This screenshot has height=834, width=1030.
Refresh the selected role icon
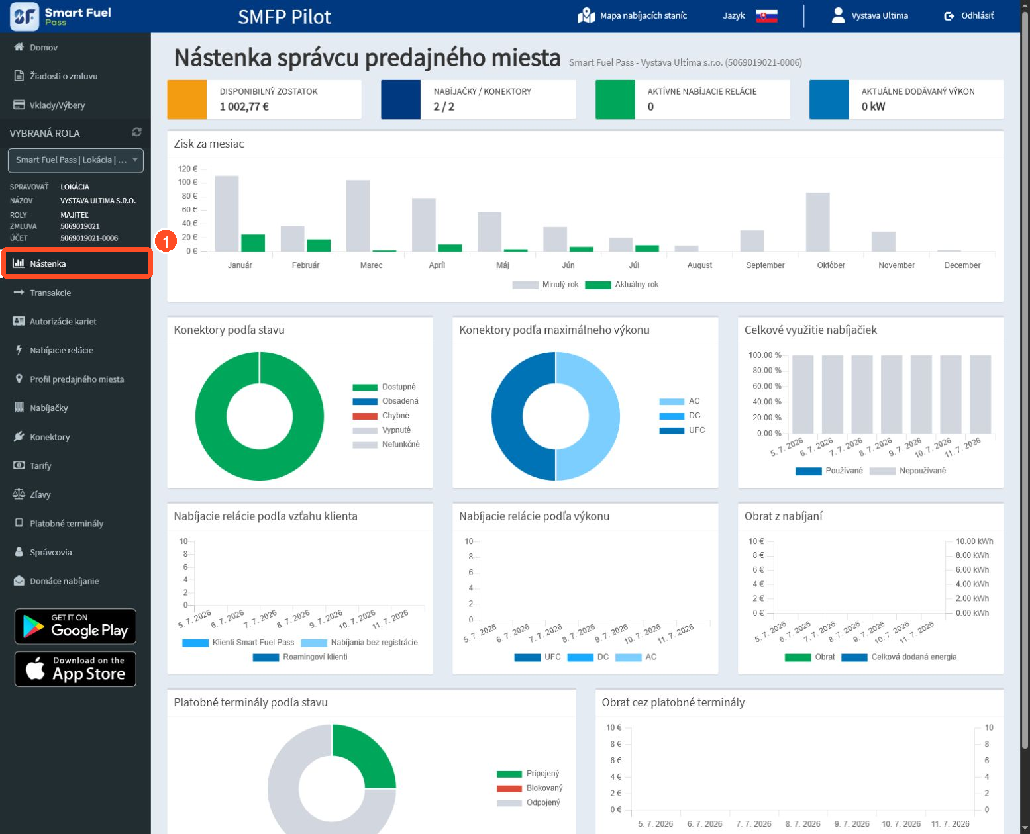point(136,132)
